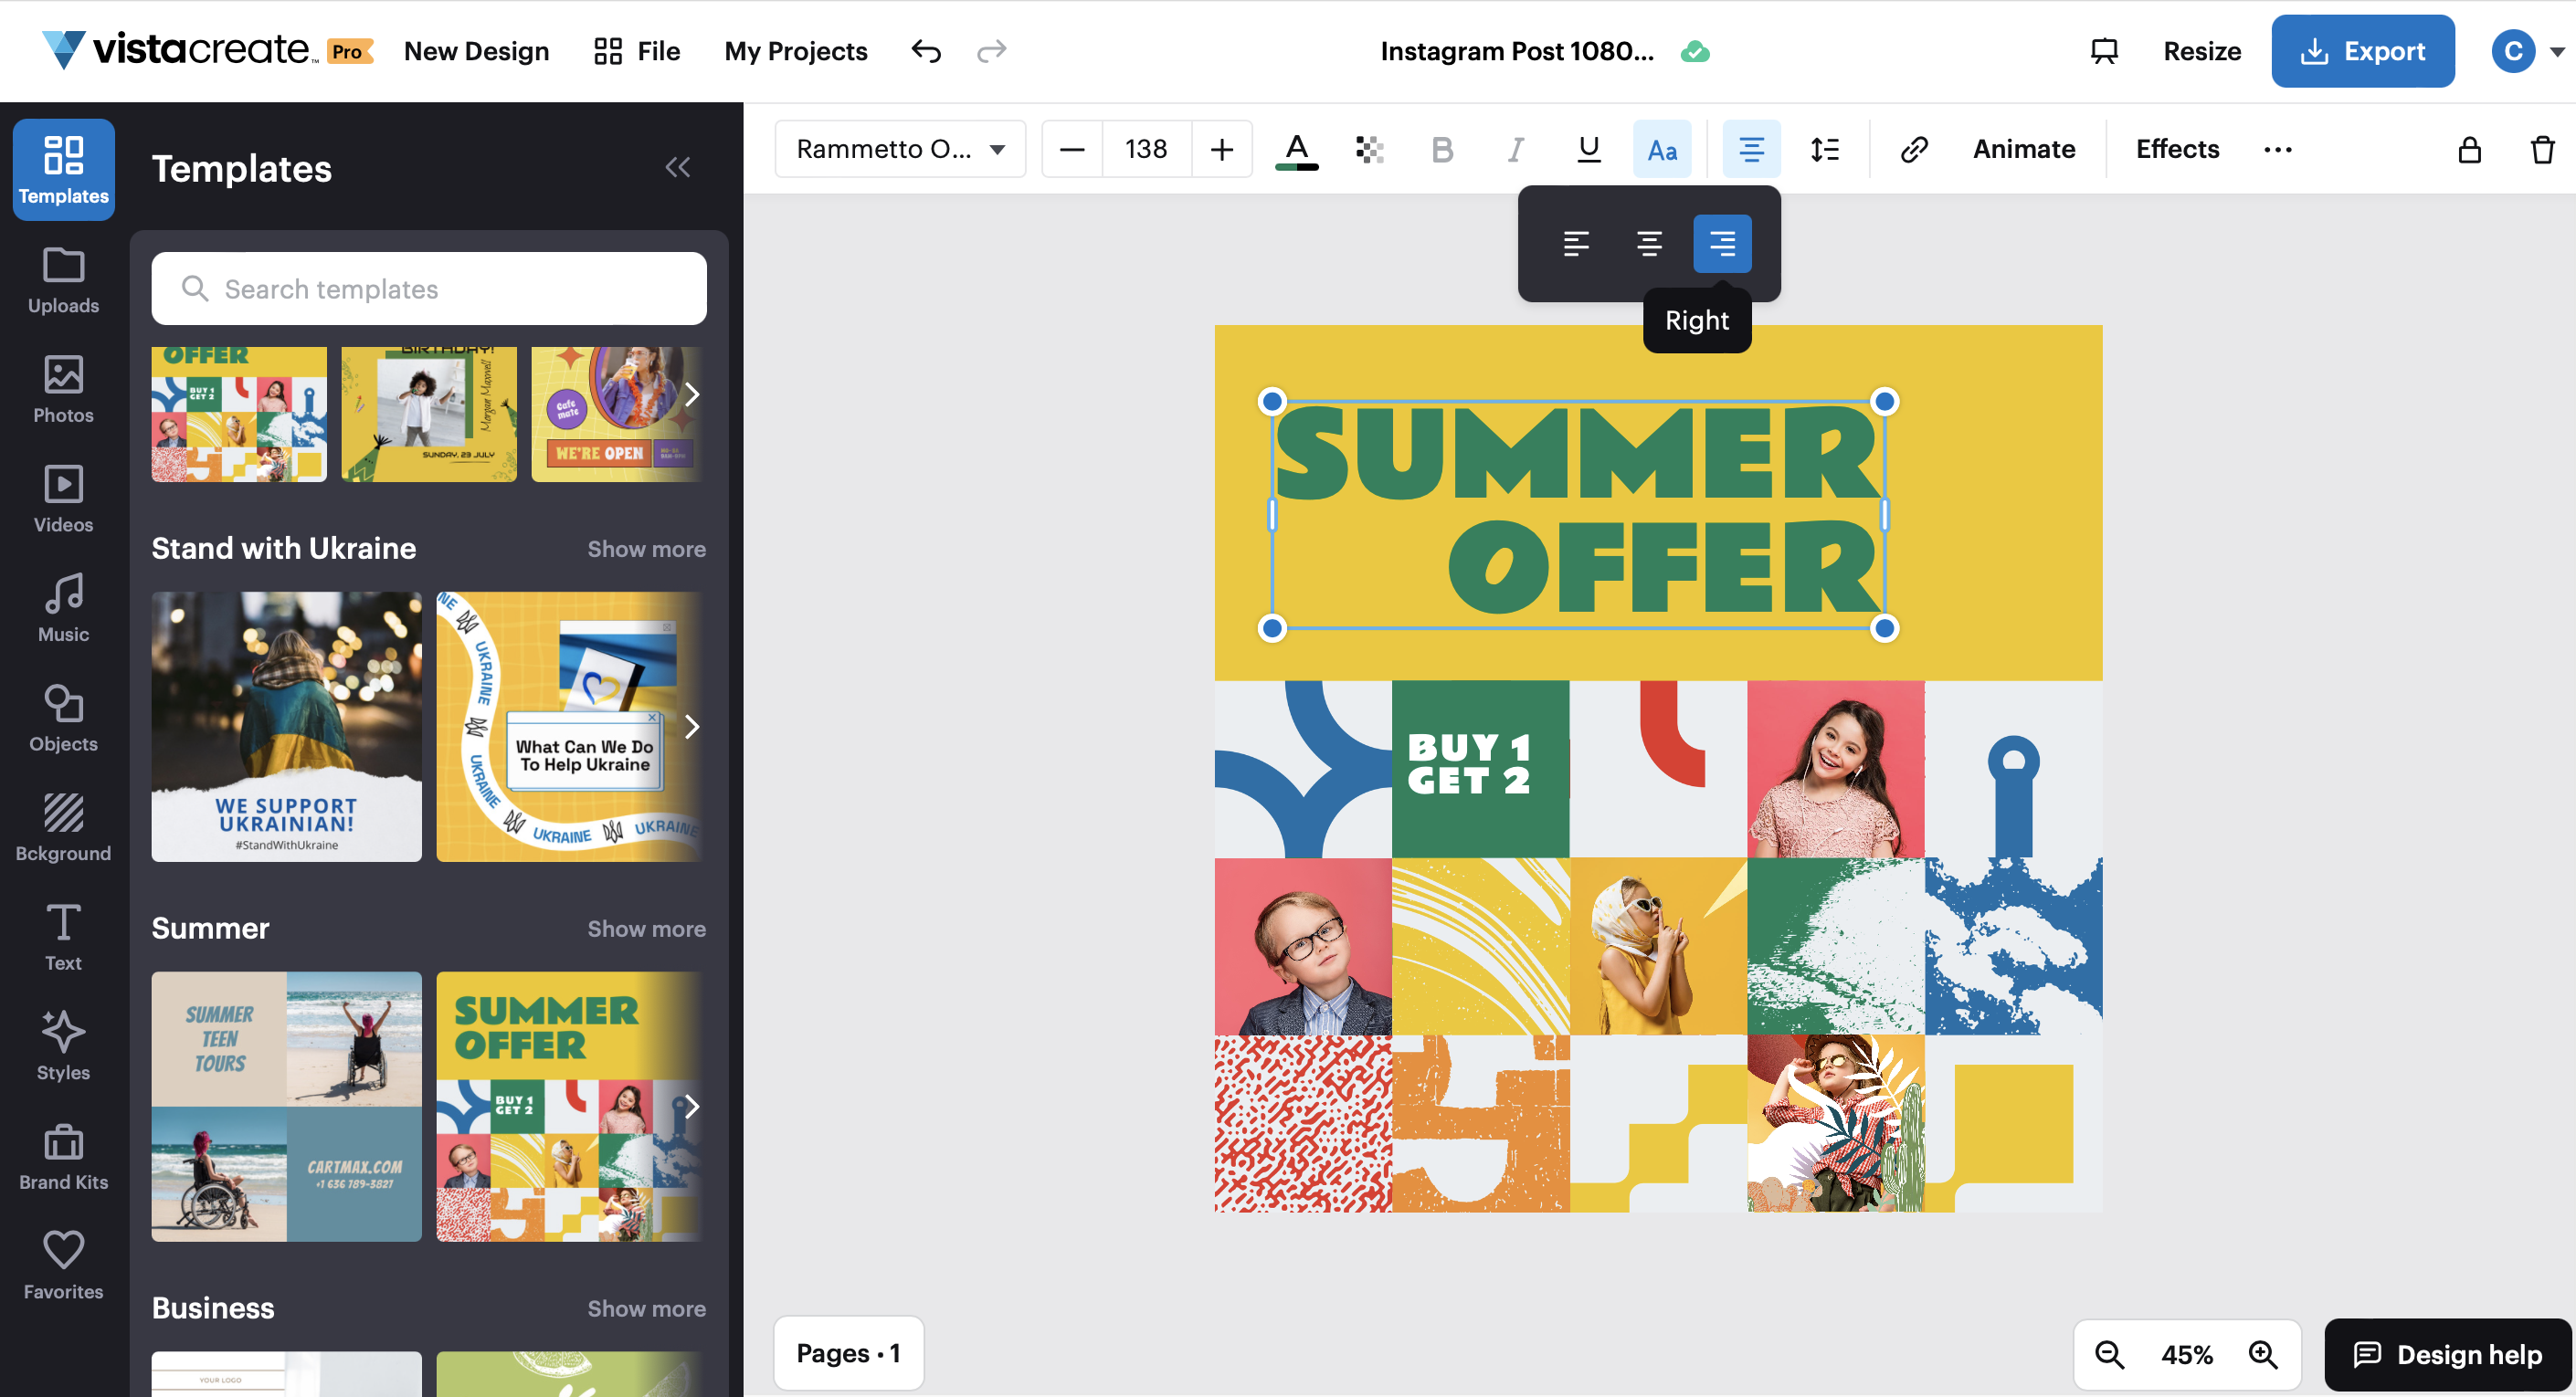Click the font size value 138
This screenshot has width=2576, height=1397.
click(x=1146, y=149)
